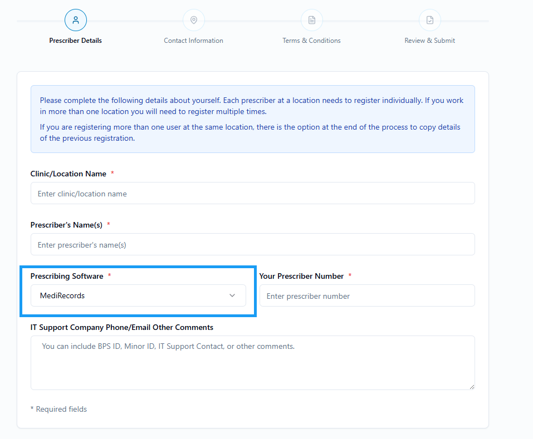Open the Prescribing Software dropdown showing MediRecords
The height and width of the screenshot is (439, 533).
pyautogui.click(x=138, y=295)
